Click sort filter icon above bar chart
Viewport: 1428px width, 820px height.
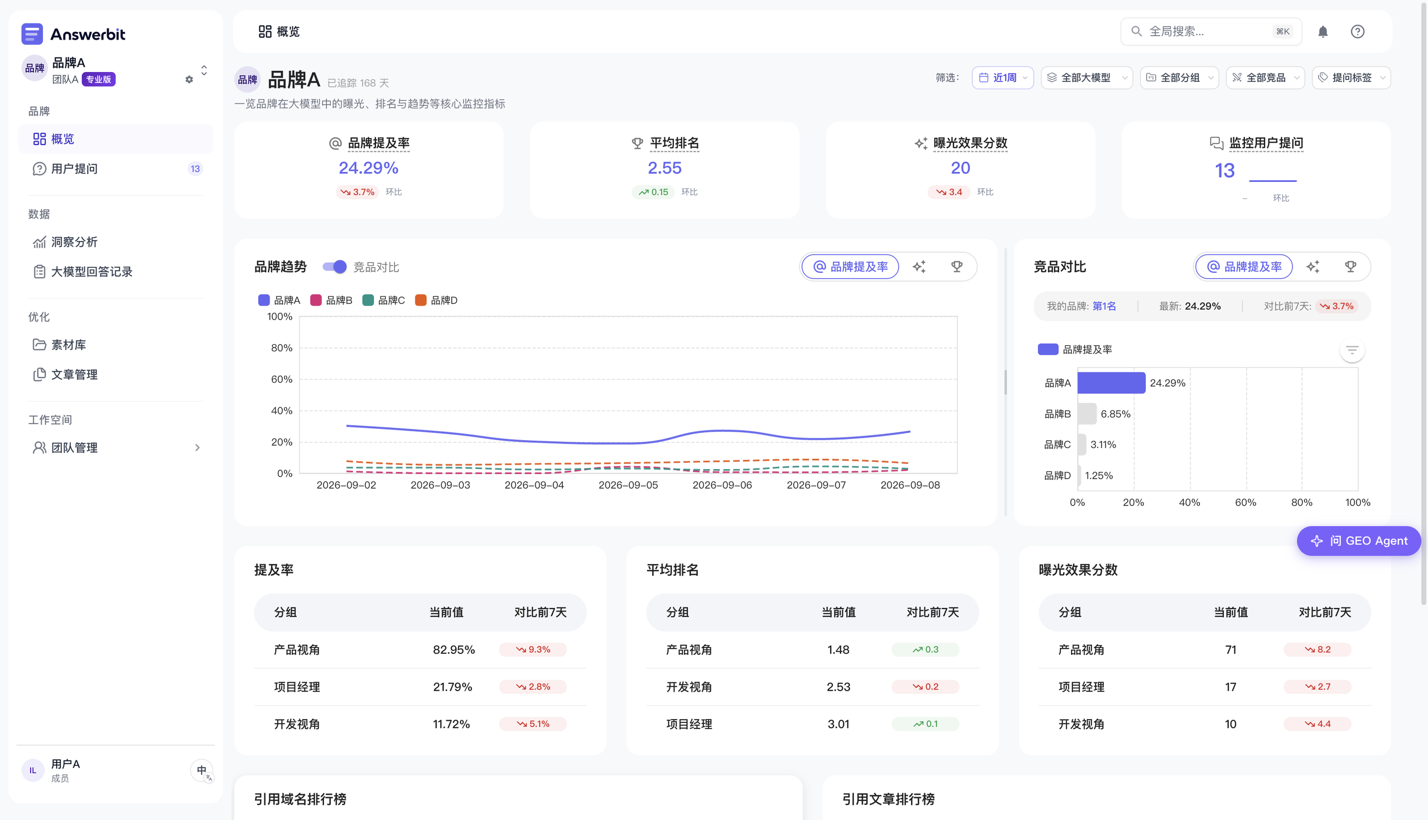coord(1352,350)
